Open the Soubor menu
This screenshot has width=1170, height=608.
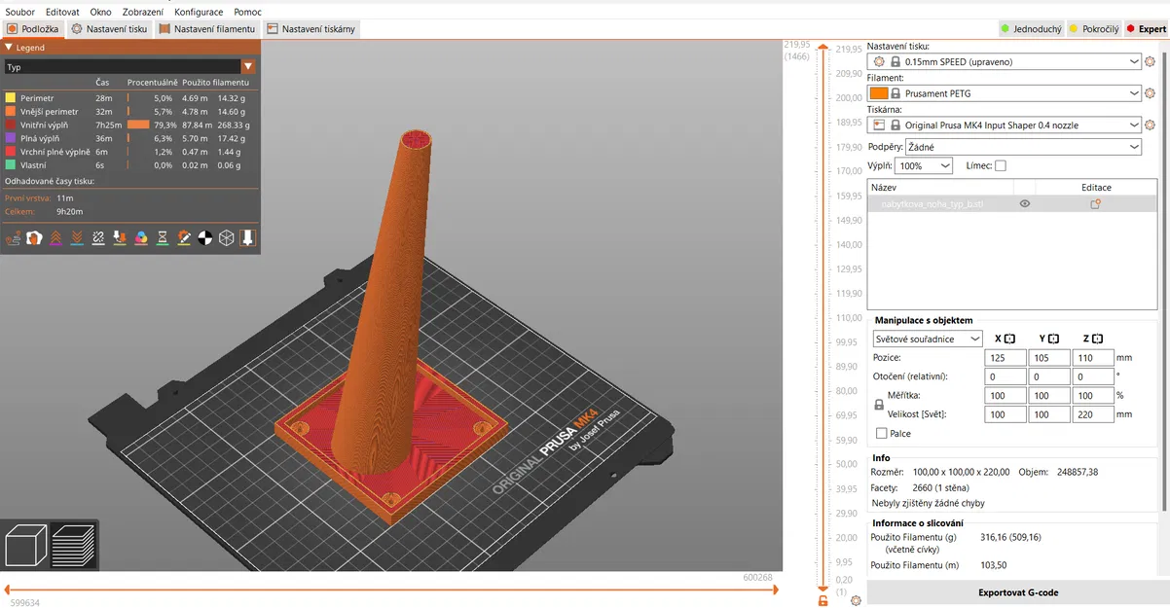click(x=19, y=12)
